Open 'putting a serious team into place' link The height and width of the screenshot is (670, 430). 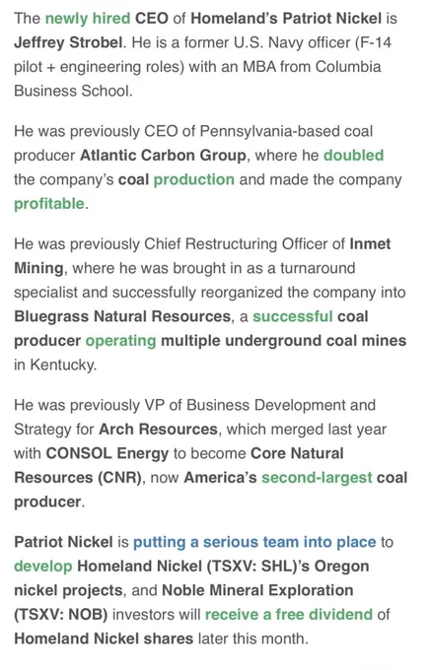click(x=254, y=542)
